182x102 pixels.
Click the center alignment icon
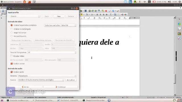(100, 14)
